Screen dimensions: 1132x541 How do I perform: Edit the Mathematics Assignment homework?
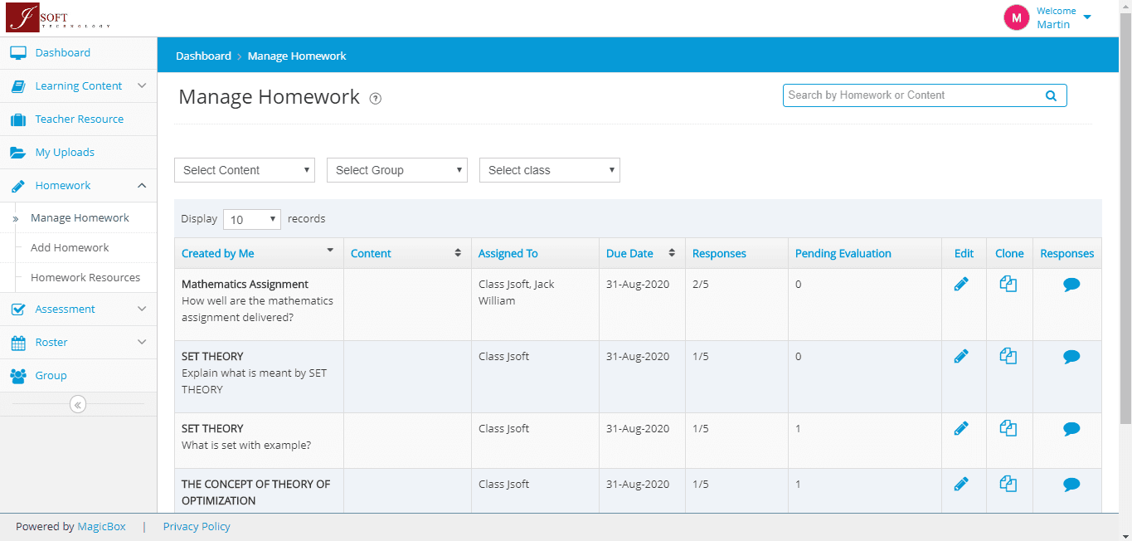coord(961,284)
